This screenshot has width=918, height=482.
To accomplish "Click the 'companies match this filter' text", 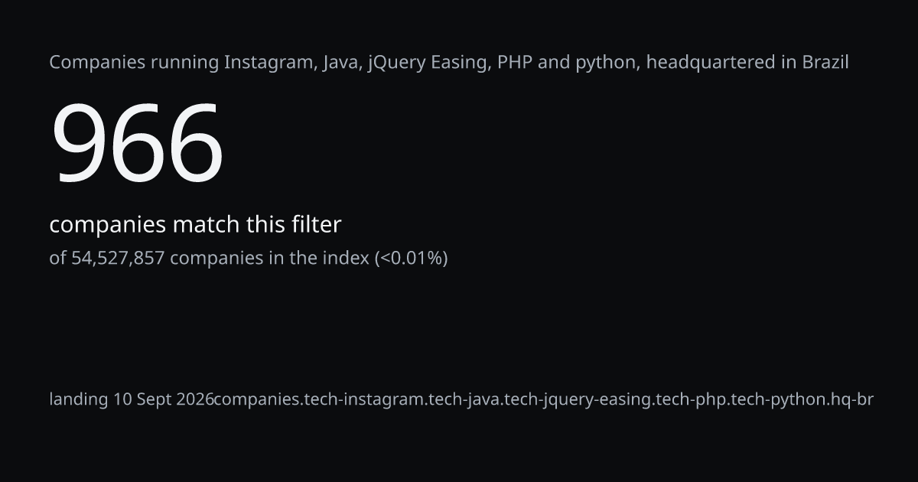I will point(195,225).
